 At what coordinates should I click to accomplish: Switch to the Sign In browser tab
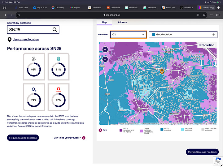coord(75,8)
